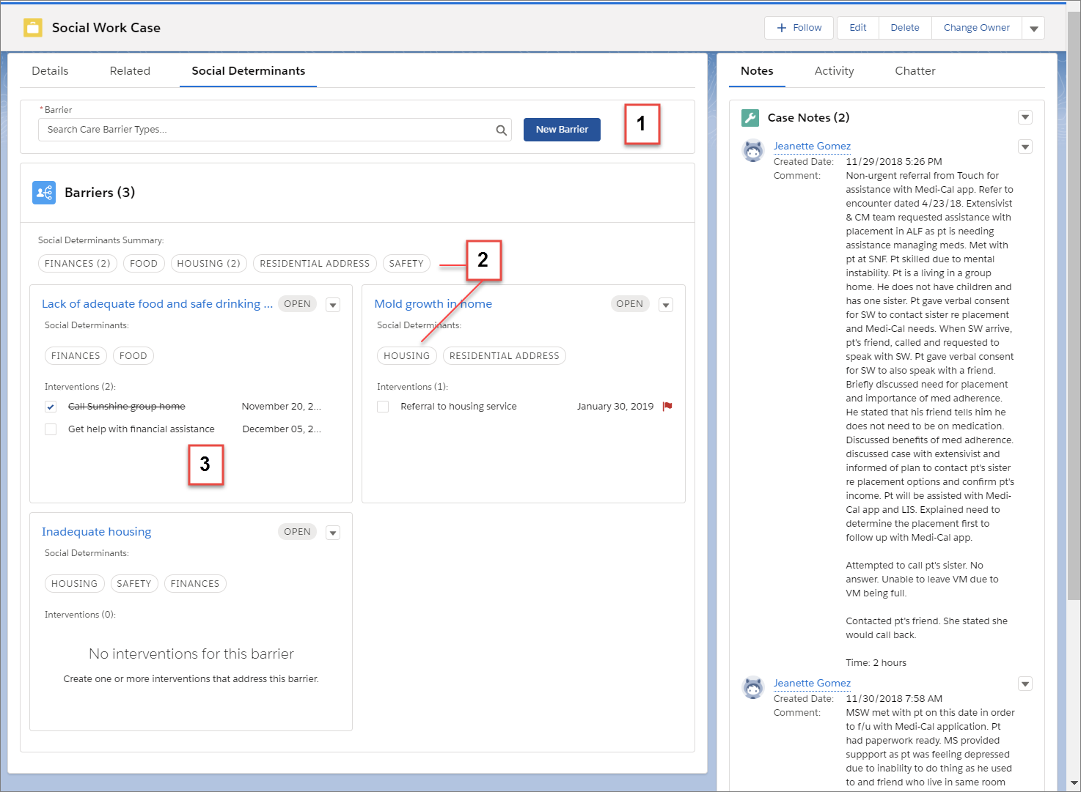Open actions menu for Lack of adequate food barrier
Image resolution: width=1081 pixels, height=792 pixels.
coord(333,306)
